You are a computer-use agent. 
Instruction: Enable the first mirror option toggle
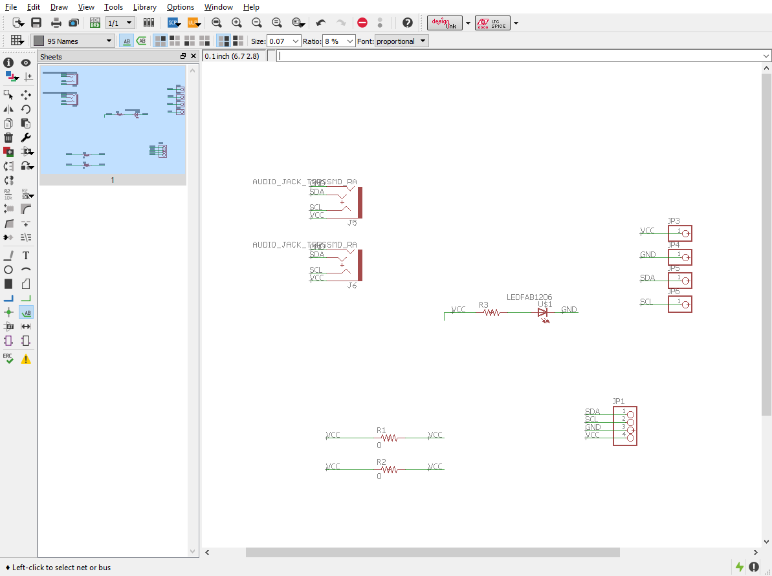point(223,41)
